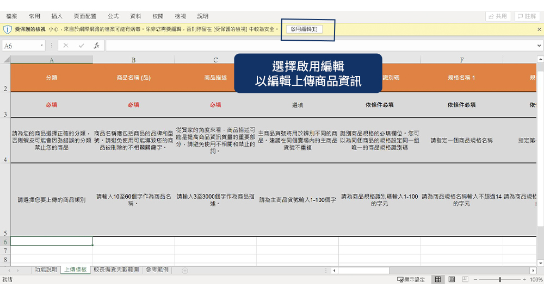544x295 pixels.
Task: Select column F header
Action: coord(462,60)
